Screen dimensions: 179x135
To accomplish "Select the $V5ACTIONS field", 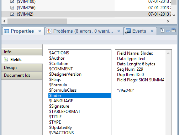I will pyautogui.click(x=79, y=133).
